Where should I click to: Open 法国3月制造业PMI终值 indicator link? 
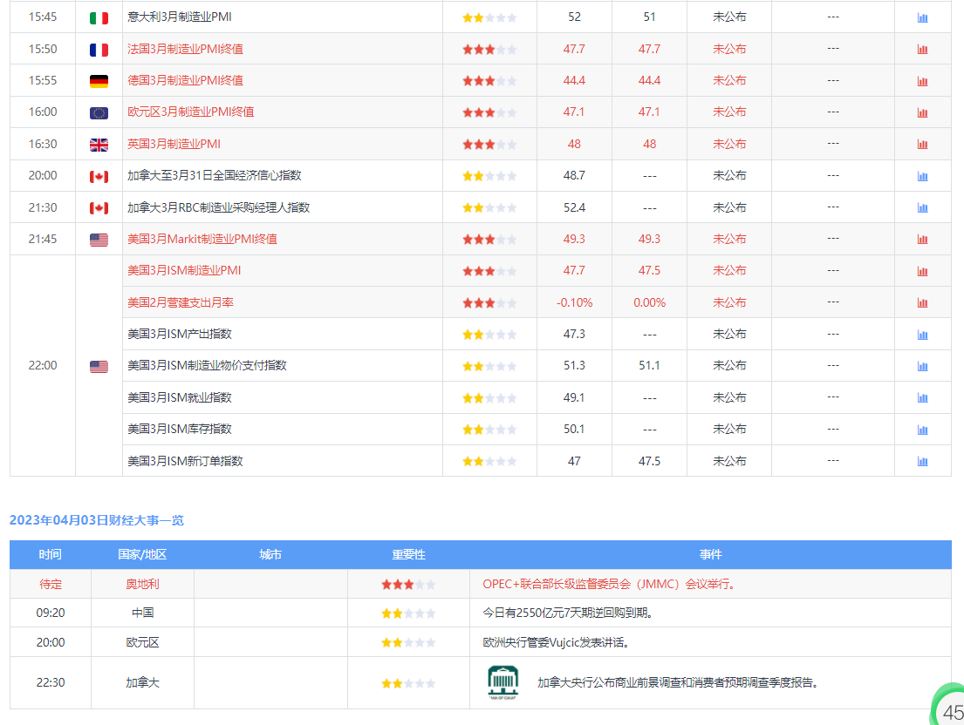tap(185, 49)
